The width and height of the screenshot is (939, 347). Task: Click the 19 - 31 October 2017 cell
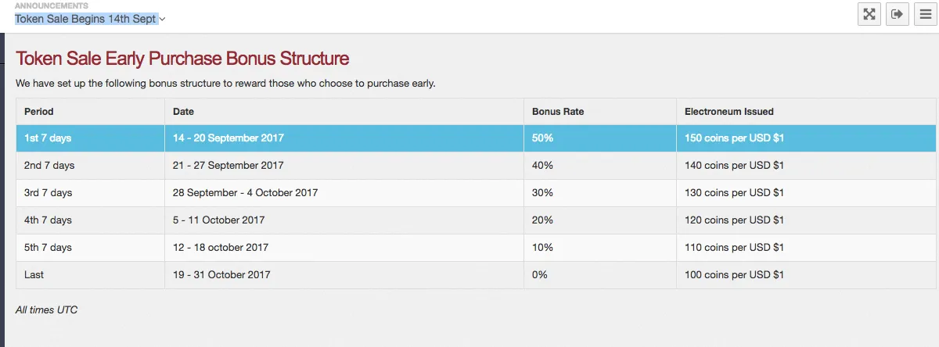coord(344,275)
